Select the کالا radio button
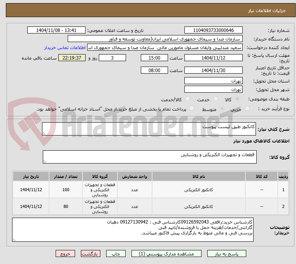Image resolution: width=296 pixels, height=264 pixels. coord(237,99)
